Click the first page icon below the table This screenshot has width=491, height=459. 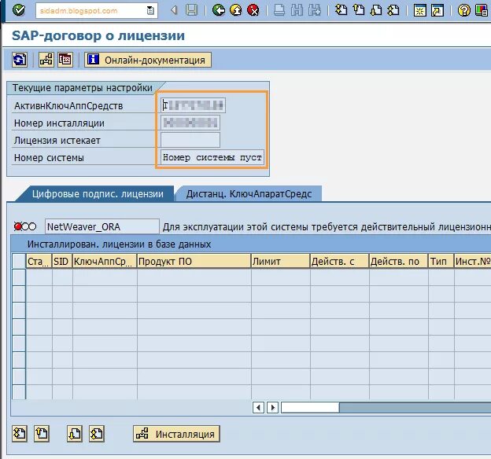pyautogui.click(x=20, y=434)
